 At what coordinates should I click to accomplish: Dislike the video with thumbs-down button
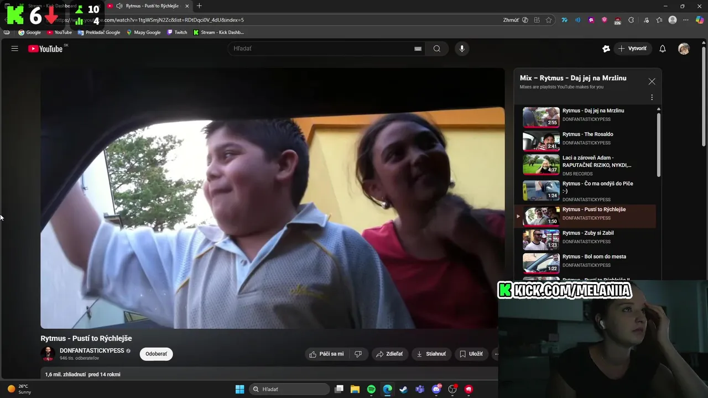pos(358,354)
